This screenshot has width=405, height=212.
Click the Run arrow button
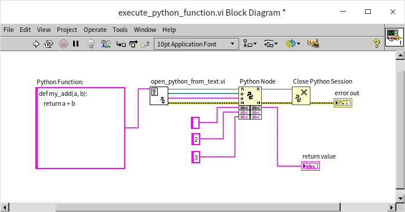point(36,44)
